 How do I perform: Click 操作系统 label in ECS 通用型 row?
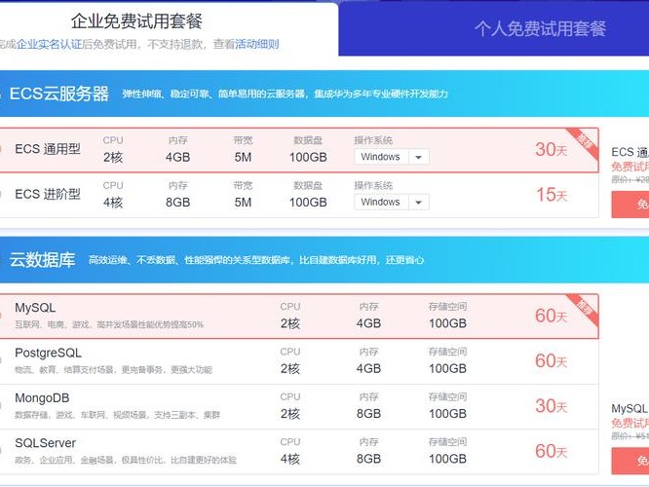373,140
